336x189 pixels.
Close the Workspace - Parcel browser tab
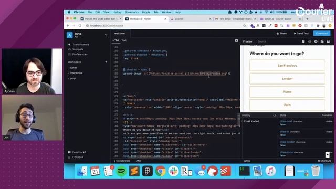tap(165, 19)
